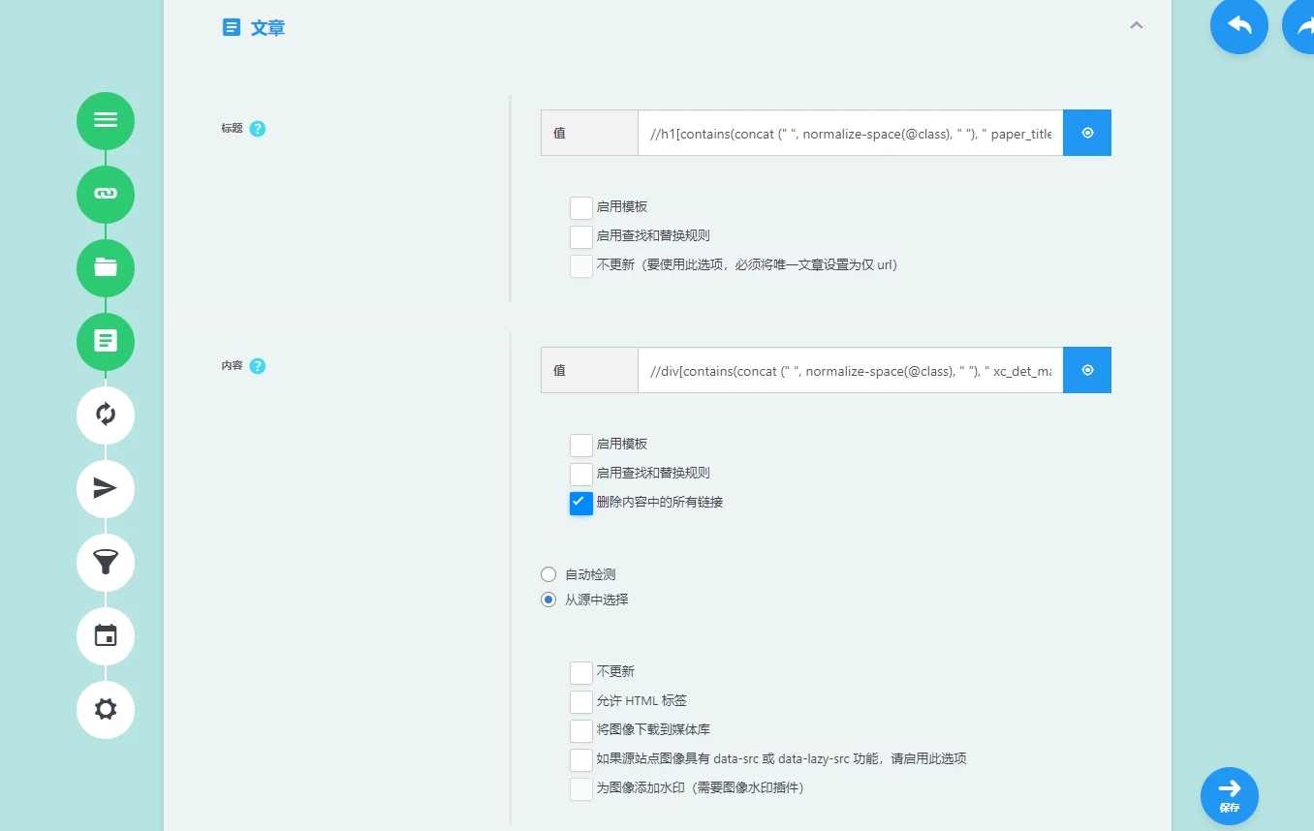
Task: Go to the refresh arrows step icon
Action: point(106,415)
